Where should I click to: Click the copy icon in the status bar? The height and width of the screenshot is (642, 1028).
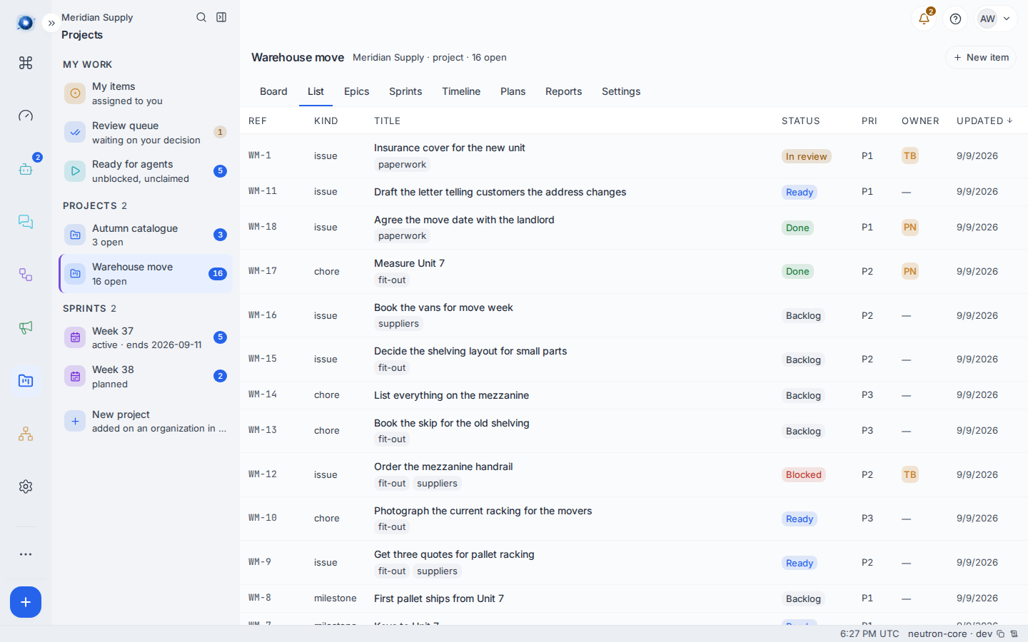coord(1001,634)
